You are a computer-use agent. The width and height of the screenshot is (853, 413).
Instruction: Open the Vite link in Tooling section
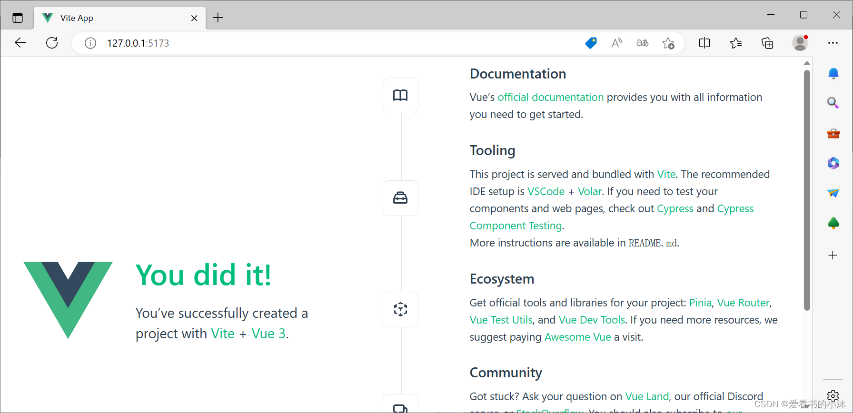click(x=666, y=174)
